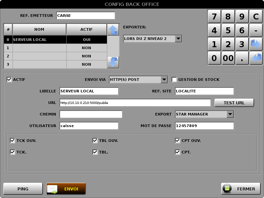Tap the keypad decimal point key
Viewport: 264px width, 198px height.
coord(242,58)
